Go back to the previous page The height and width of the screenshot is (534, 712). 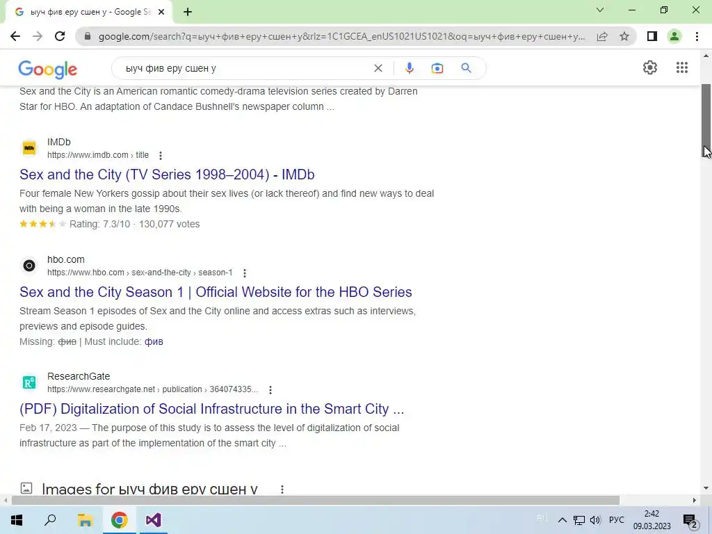point(15,36)
